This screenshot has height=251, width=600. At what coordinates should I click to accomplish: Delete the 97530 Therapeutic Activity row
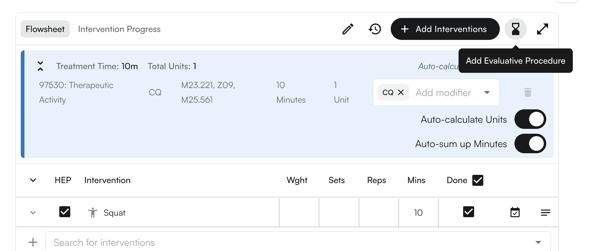coord(528,92)
